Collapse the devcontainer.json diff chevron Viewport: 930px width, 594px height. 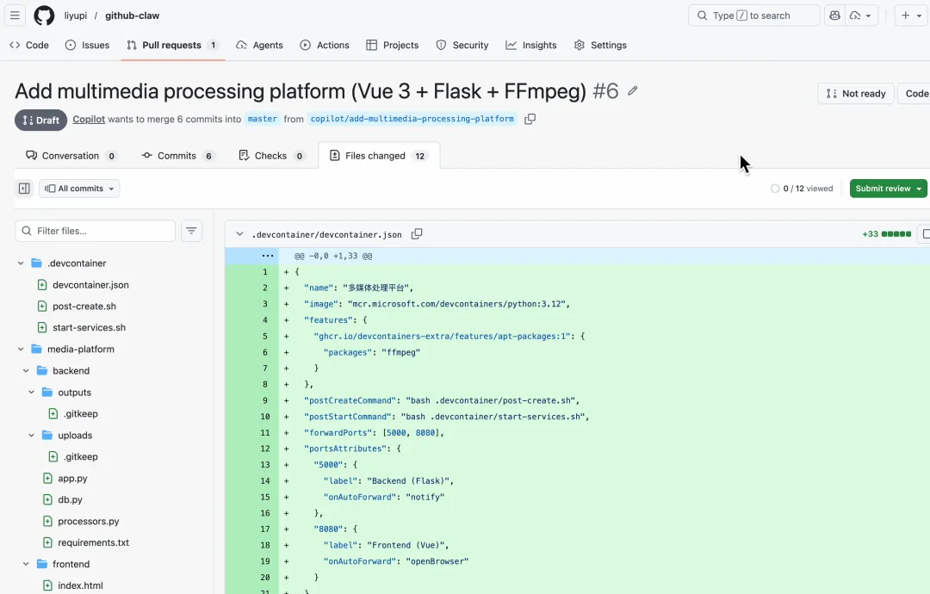coord(239,234)
